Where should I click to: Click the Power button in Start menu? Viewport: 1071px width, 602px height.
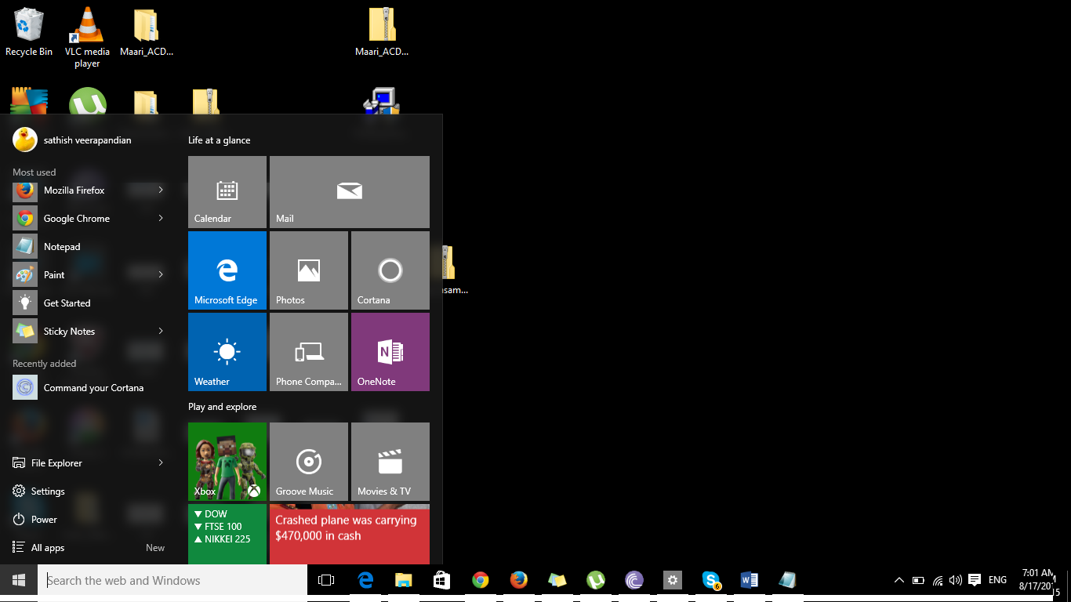coord(44,520)
